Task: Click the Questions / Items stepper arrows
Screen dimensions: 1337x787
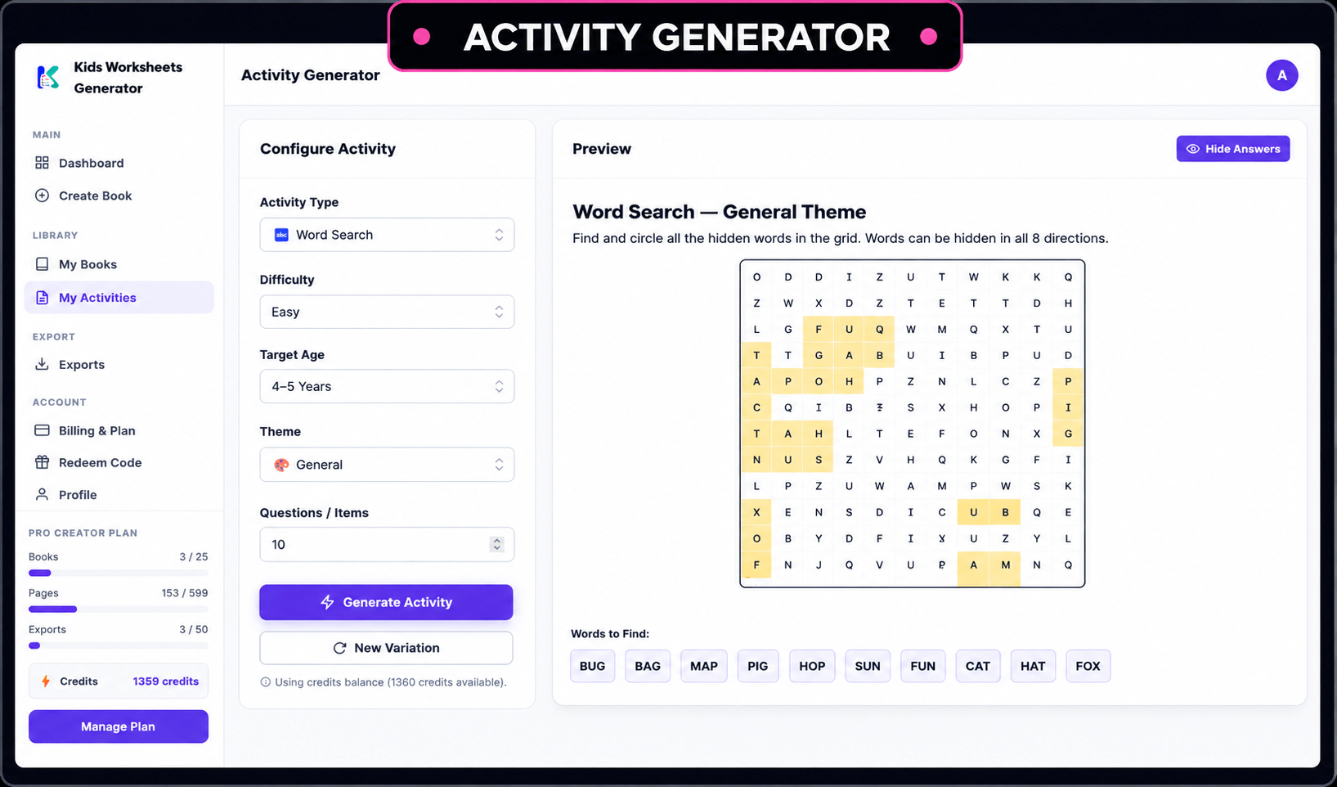Action: click(496, 544)
